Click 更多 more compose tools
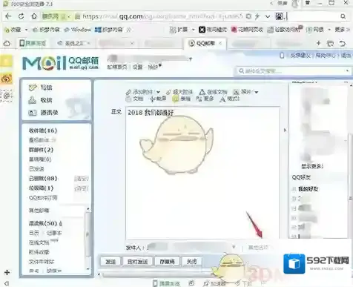Image resolution: width=353 pixels, height=287 pixels. [x=205, y=99]
